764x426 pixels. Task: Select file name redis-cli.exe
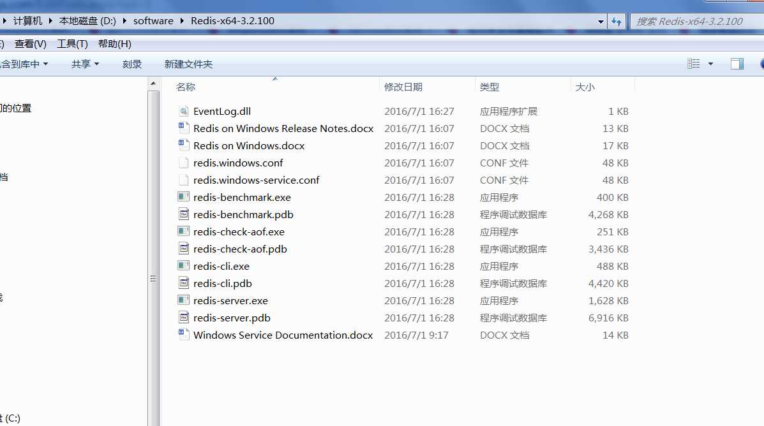tap(221, 267)
